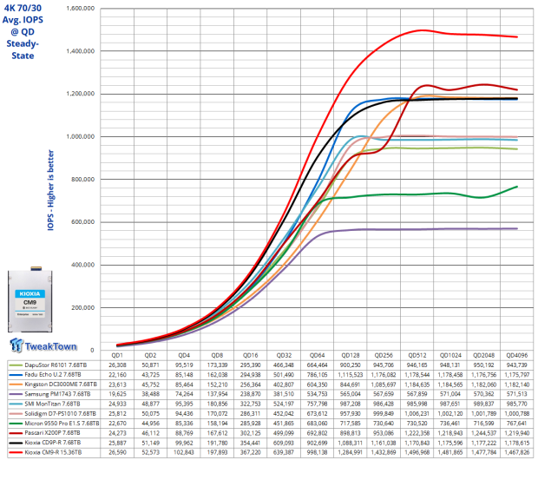Click the 'QD1024' column header
538x493 pixels.
(x=450, y=355)
